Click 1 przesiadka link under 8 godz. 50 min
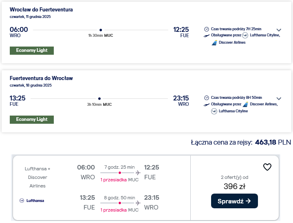This screenshot has height=223, width=293. 113,210
